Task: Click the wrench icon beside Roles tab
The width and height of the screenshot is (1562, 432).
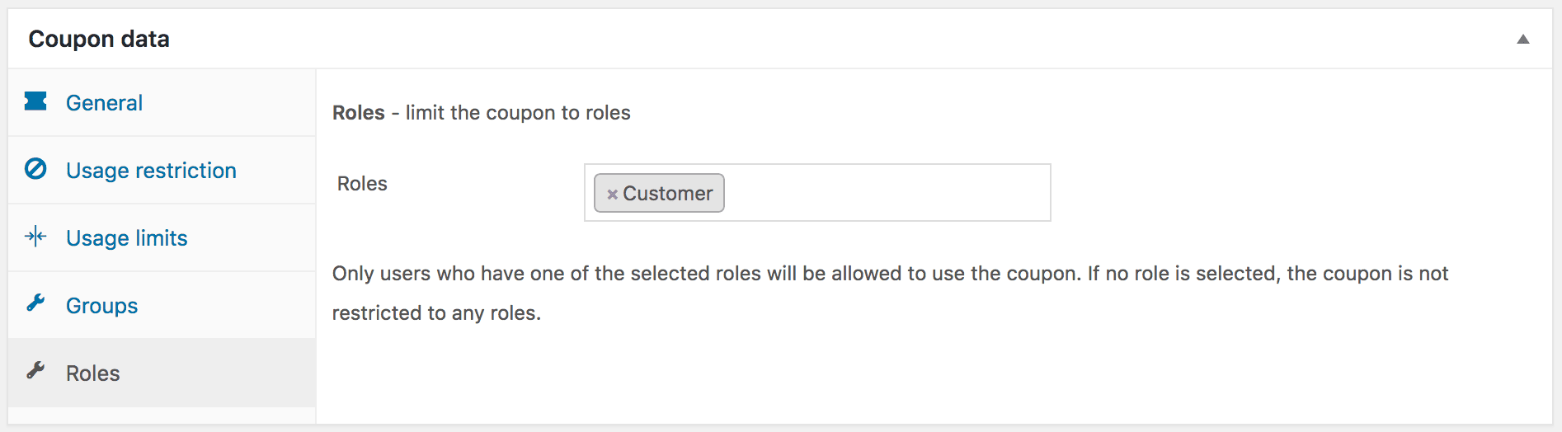Action: coord(35,372)
